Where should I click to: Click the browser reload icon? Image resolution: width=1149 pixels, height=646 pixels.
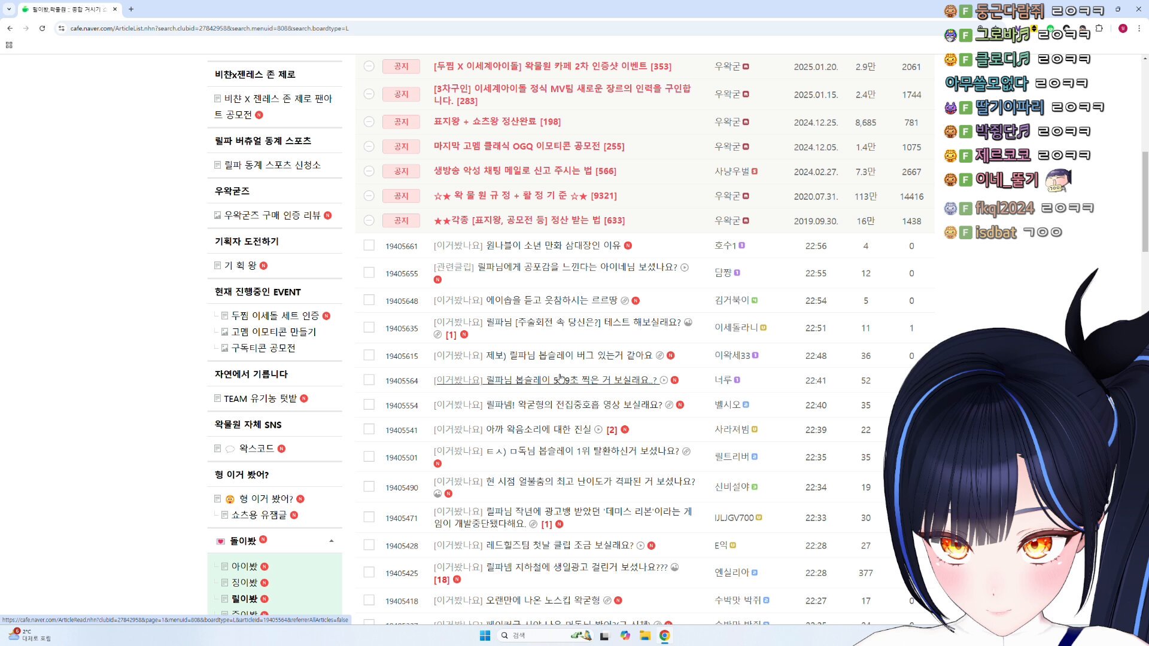point(42,28)
